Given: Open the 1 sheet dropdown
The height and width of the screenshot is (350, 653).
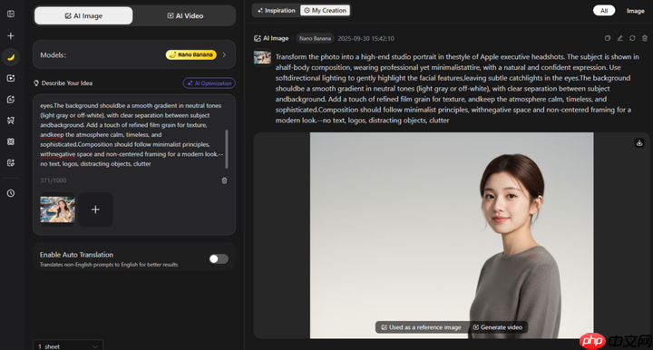Looking at the screenshot, I should pyautogui.click(x=68, y=345).
